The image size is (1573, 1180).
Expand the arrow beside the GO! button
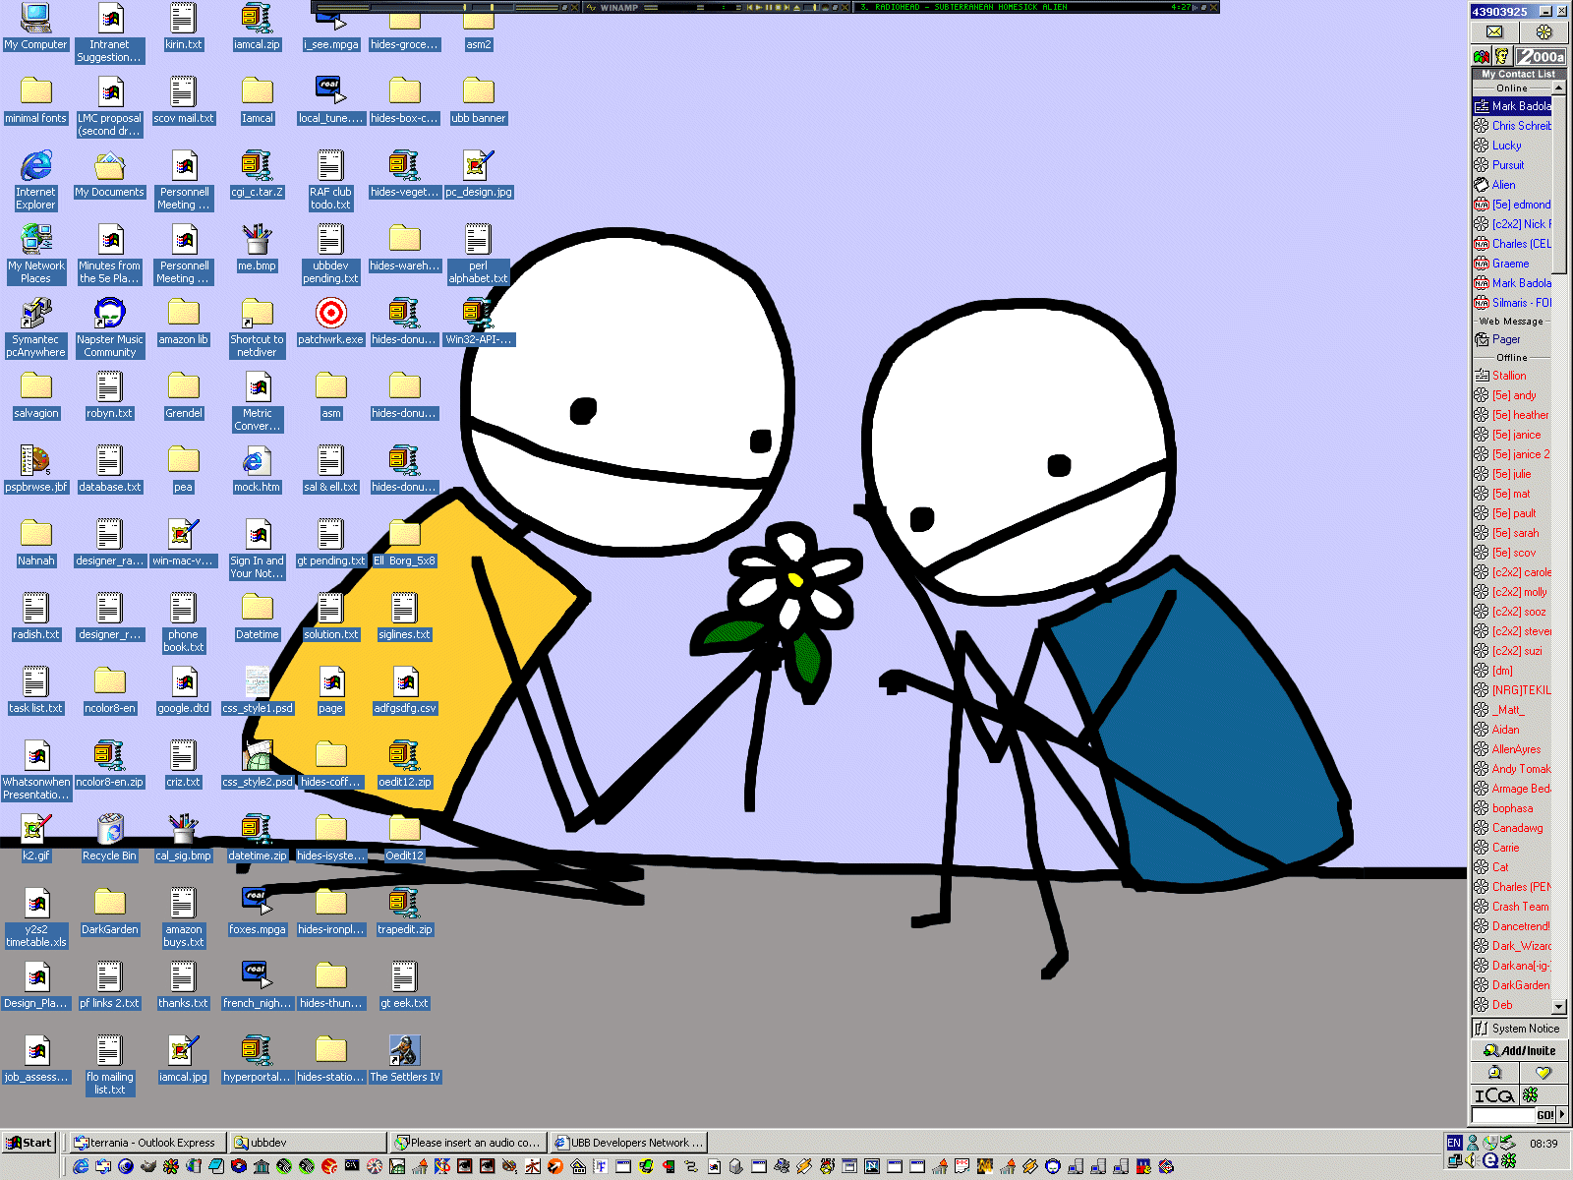click(x=1562, y=1115)
